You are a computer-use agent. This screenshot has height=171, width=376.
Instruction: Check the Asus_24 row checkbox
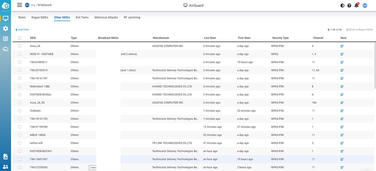tap(20, 46)
